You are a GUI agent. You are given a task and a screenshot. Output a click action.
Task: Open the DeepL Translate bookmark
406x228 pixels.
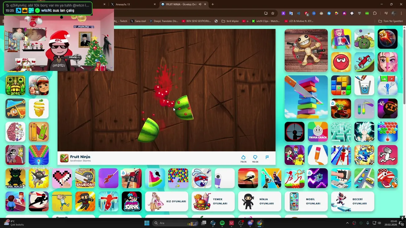point(164,21)
